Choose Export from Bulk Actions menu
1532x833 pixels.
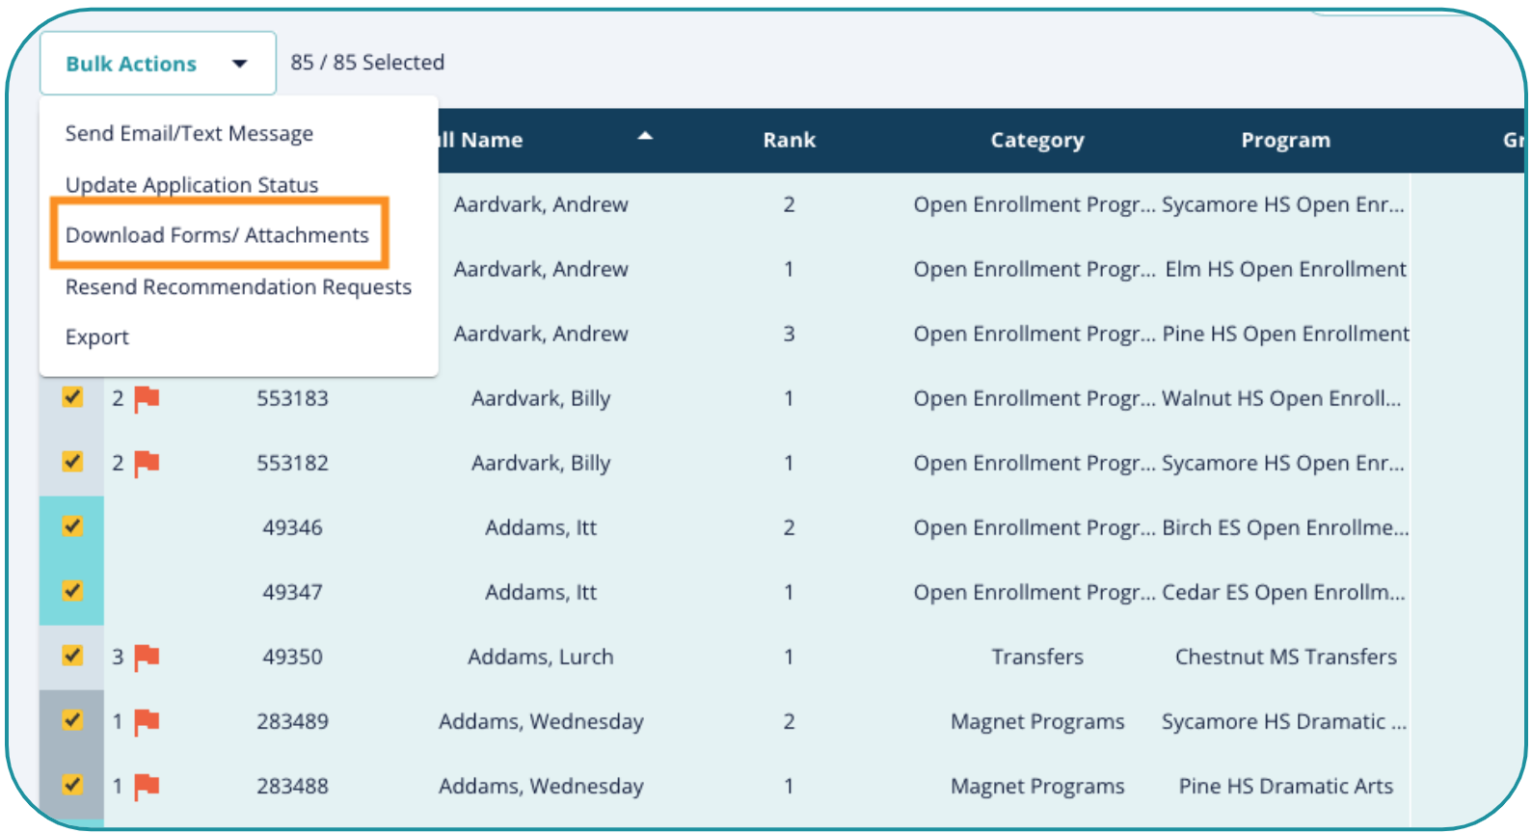tap(97, 337)
